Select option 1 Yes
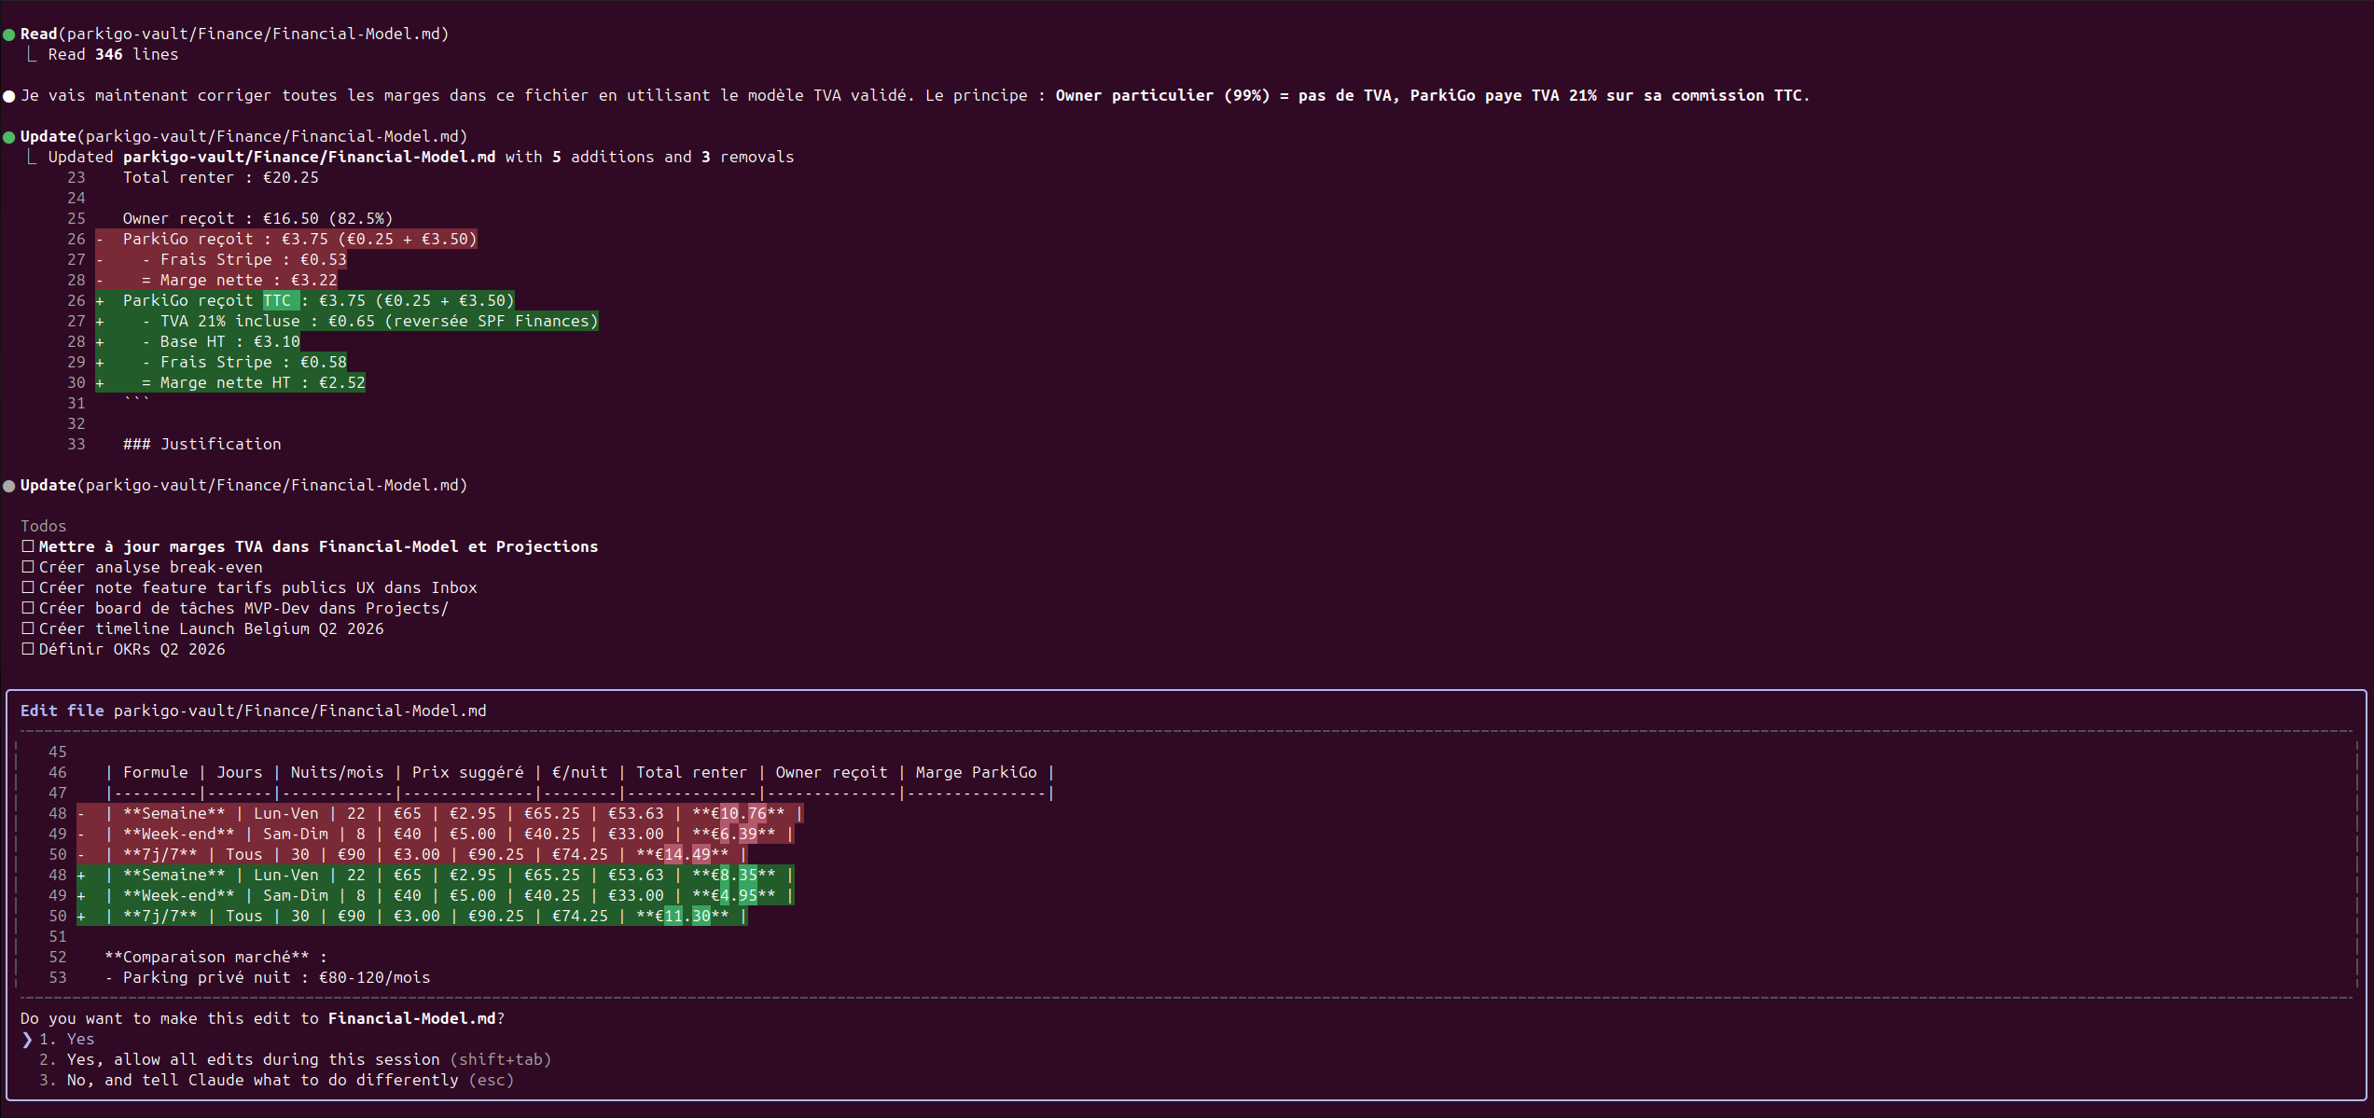The width and height of the screenshot is (2374, 1118). [80, 1039]
